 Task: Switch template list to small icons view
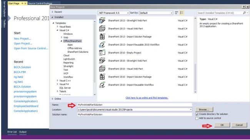click(x=177, y=13)
